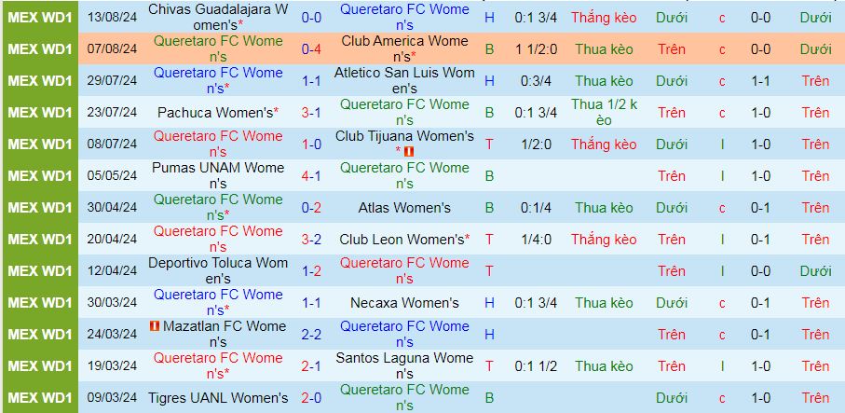Select the 0-4 score on 07/08/24
The image size is (845, 413).
[x=311, y=49]
